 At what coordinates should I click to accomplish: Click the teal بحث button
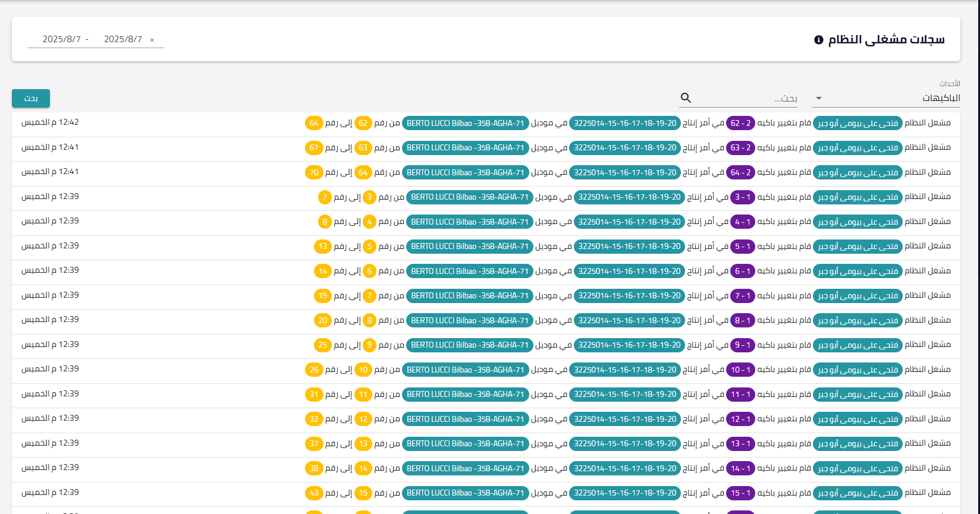31,99
